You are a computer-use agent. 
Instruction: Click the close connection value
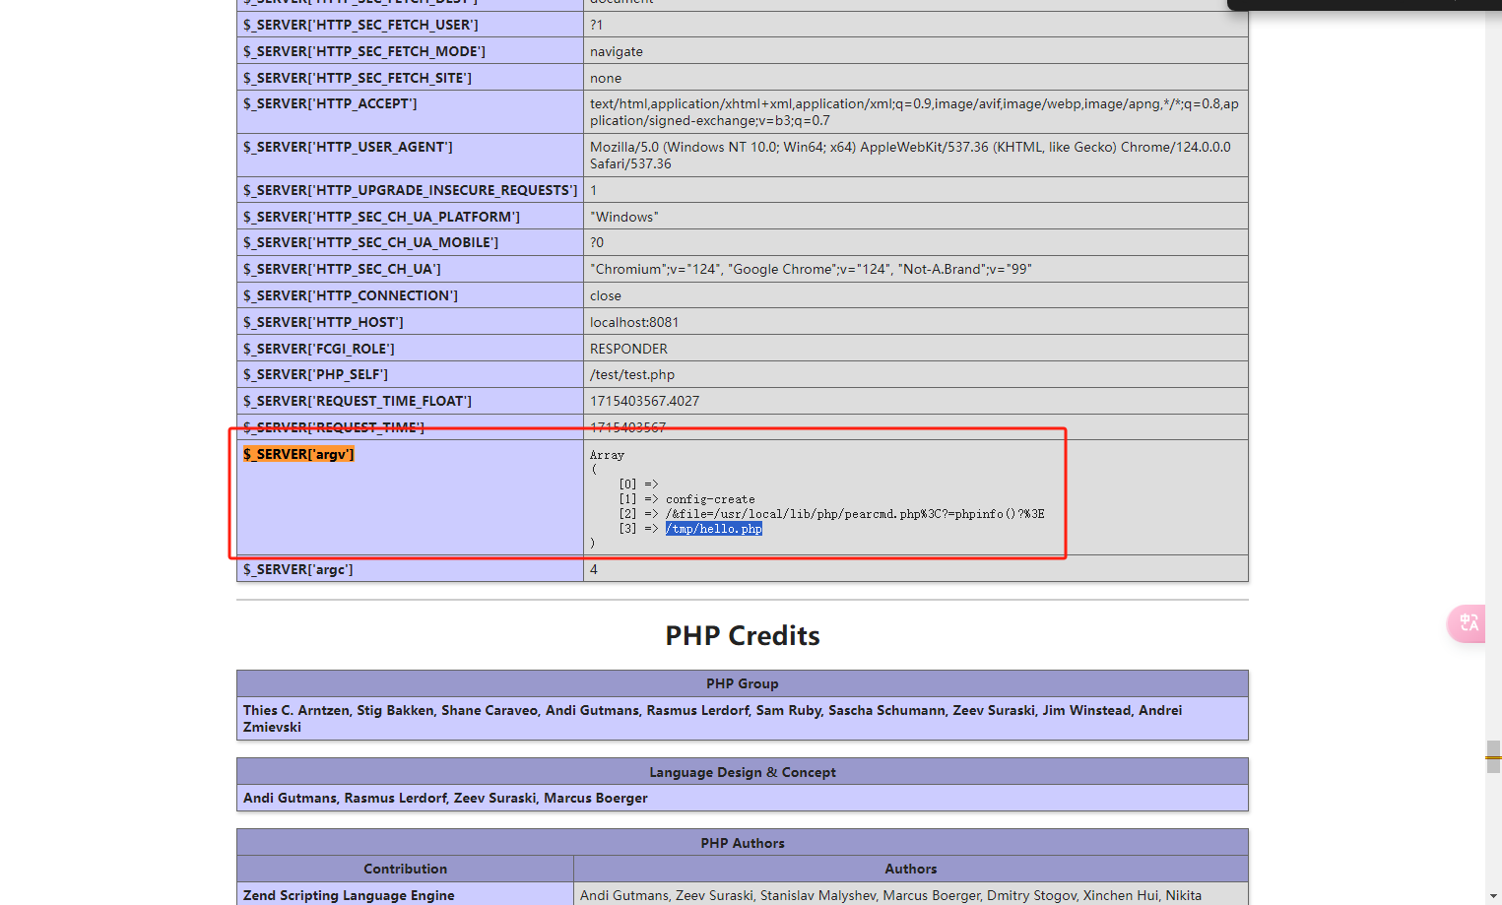pos(606,295)
